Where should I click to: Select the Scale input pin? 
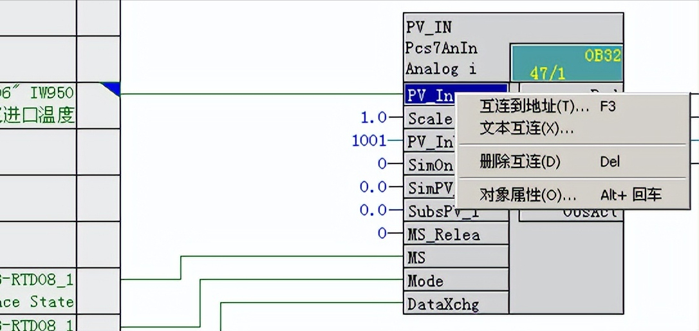[x=430, y=118]
